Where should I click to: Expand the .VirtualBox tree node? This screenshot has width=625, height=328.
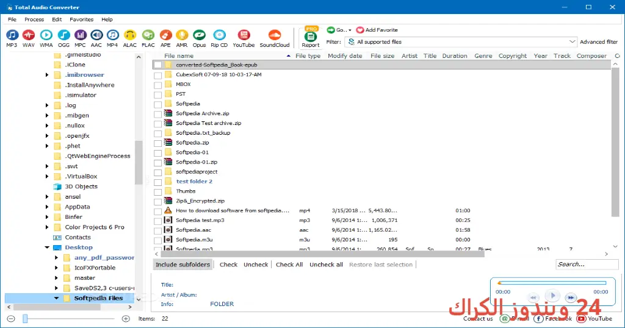pyautogui.click(x=47, y=176)
